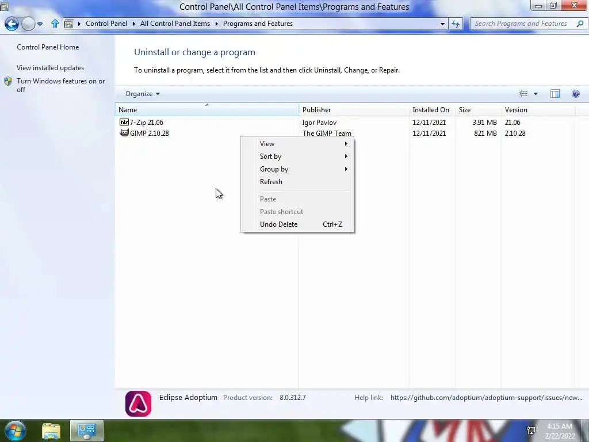Open View installed updates link
Viewport: 589px width, 442px height.
point(51,68)
